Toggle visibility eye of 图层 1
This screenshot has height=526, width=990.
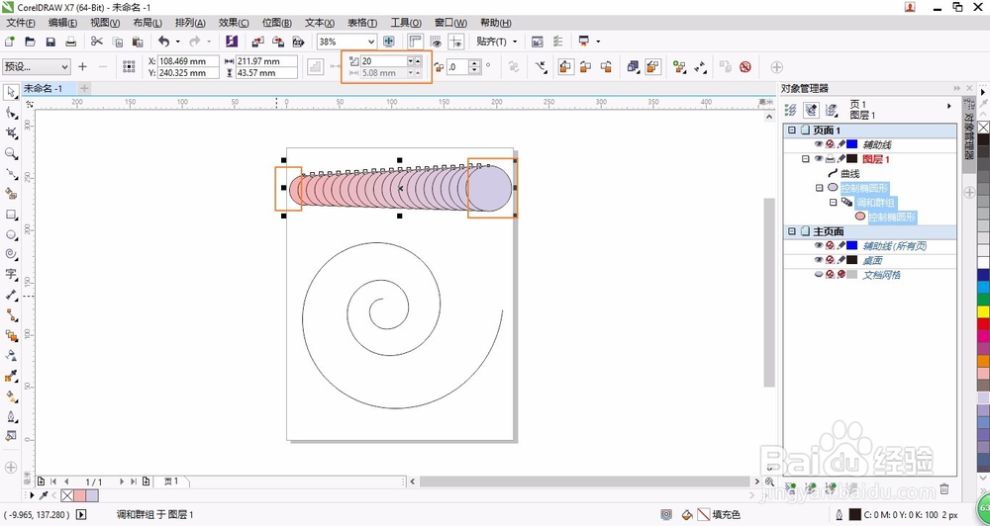coord(819,159)
